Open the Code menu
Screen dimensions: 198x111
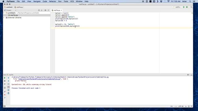pos(45,1)
